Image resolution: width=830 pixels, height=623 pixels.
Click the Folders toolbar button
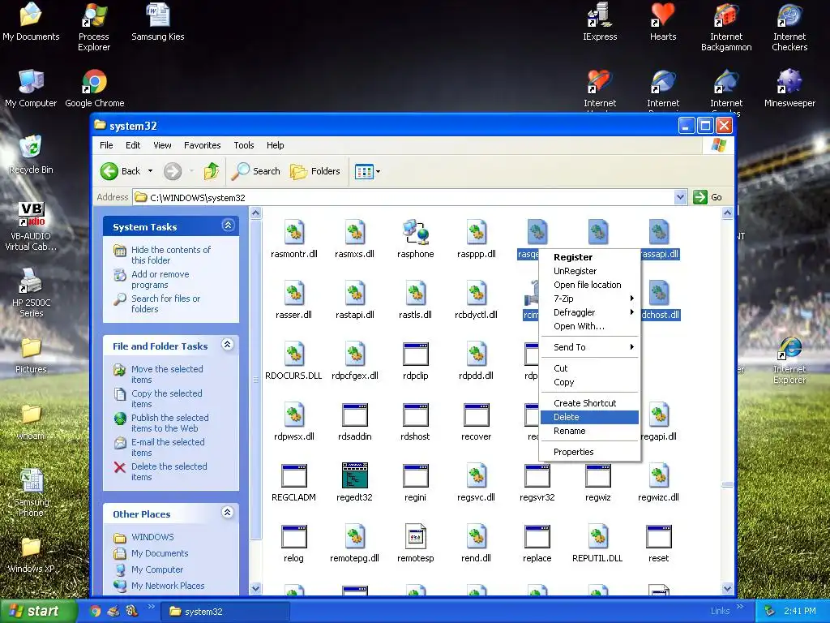tap(315, 171)
